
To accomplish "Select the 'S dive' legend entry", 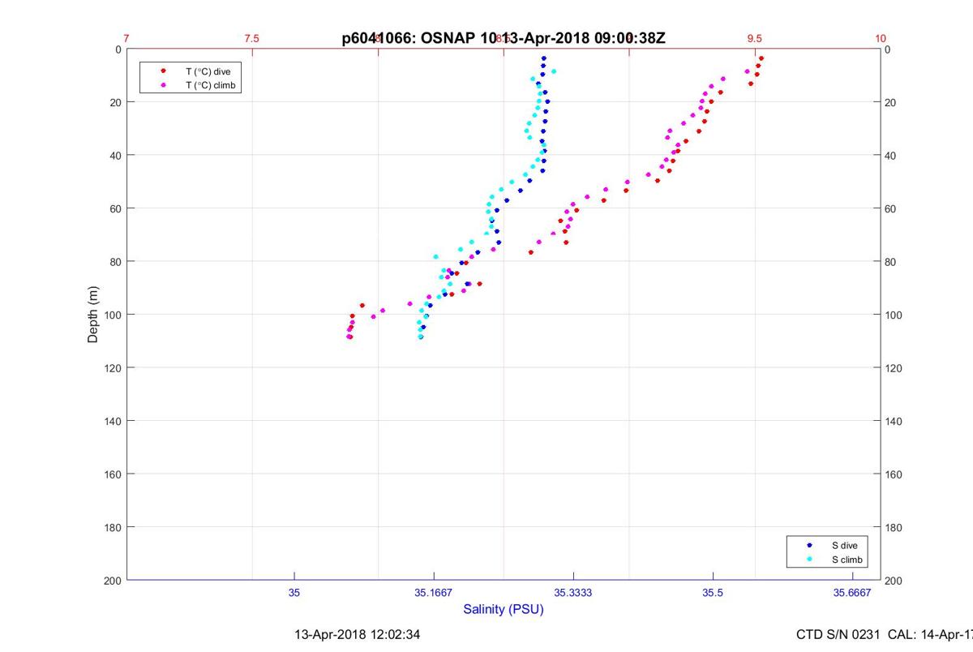I will pyautogui.click(x=844, y=546).
